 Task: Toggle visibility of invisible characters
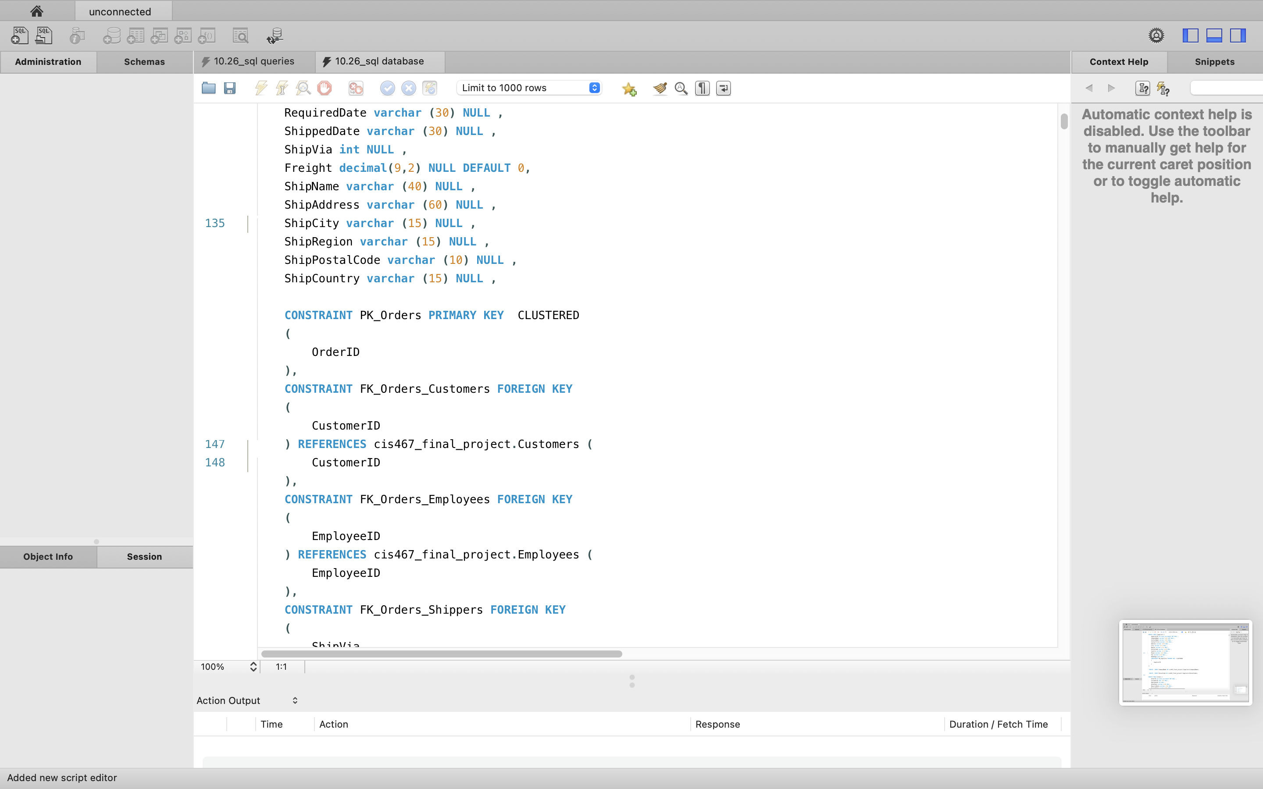point(702,88)
